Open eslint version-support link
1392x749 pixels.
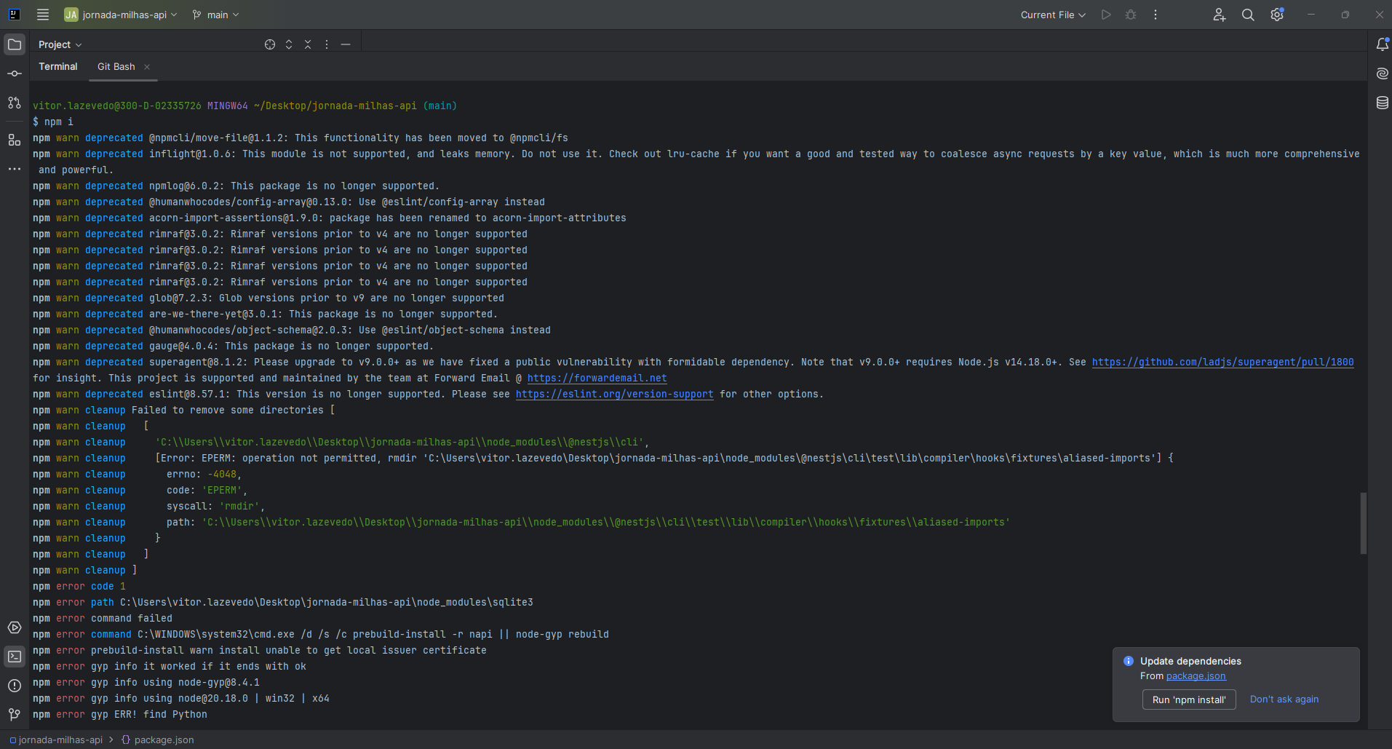coord(614,394)
